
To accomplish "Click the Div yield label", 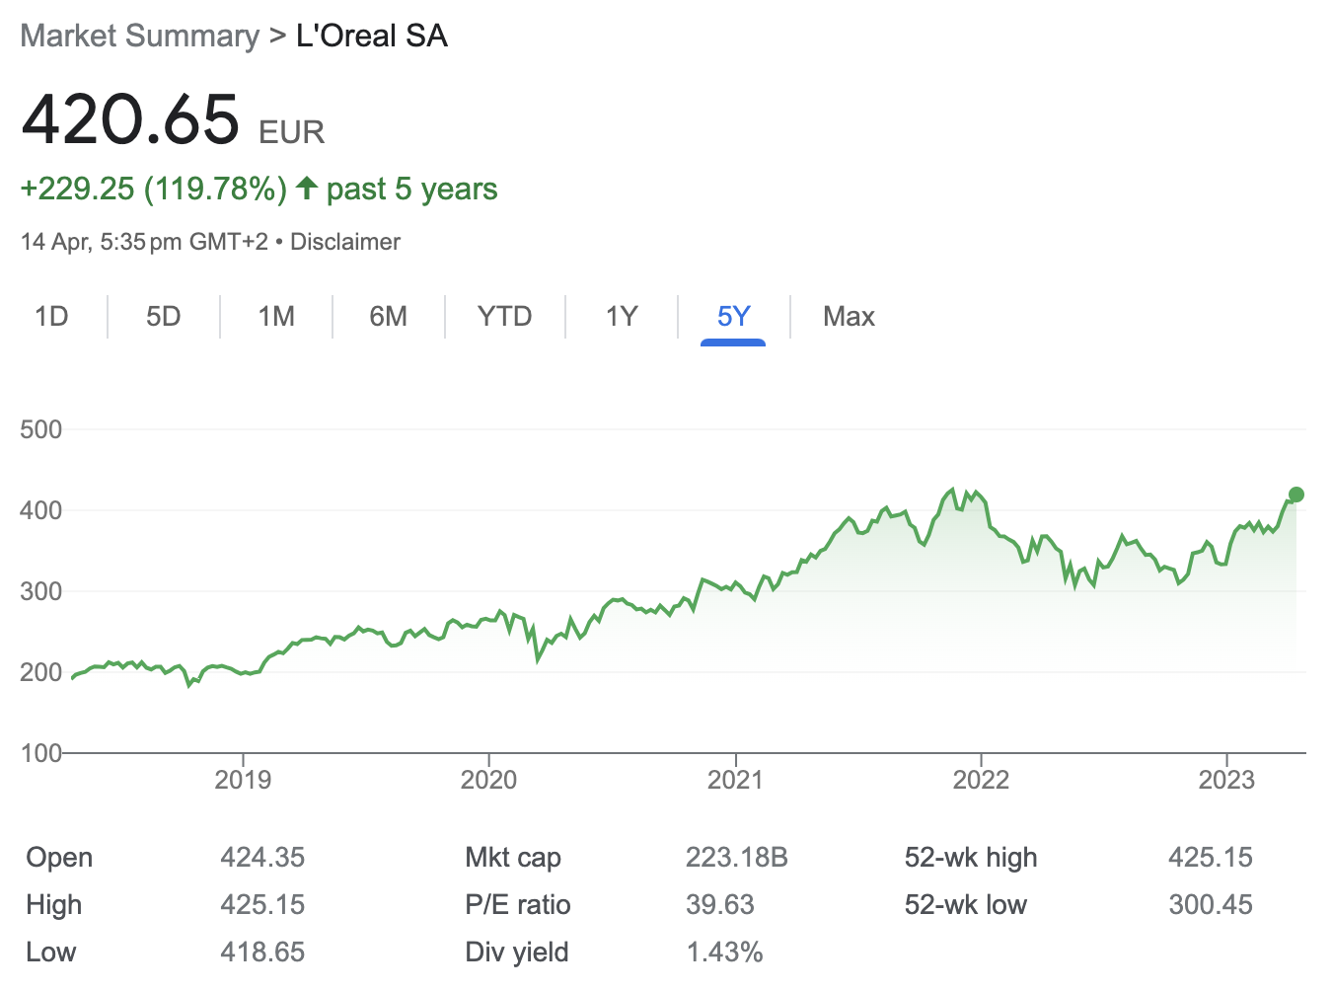I will click(x=517, y=953).
